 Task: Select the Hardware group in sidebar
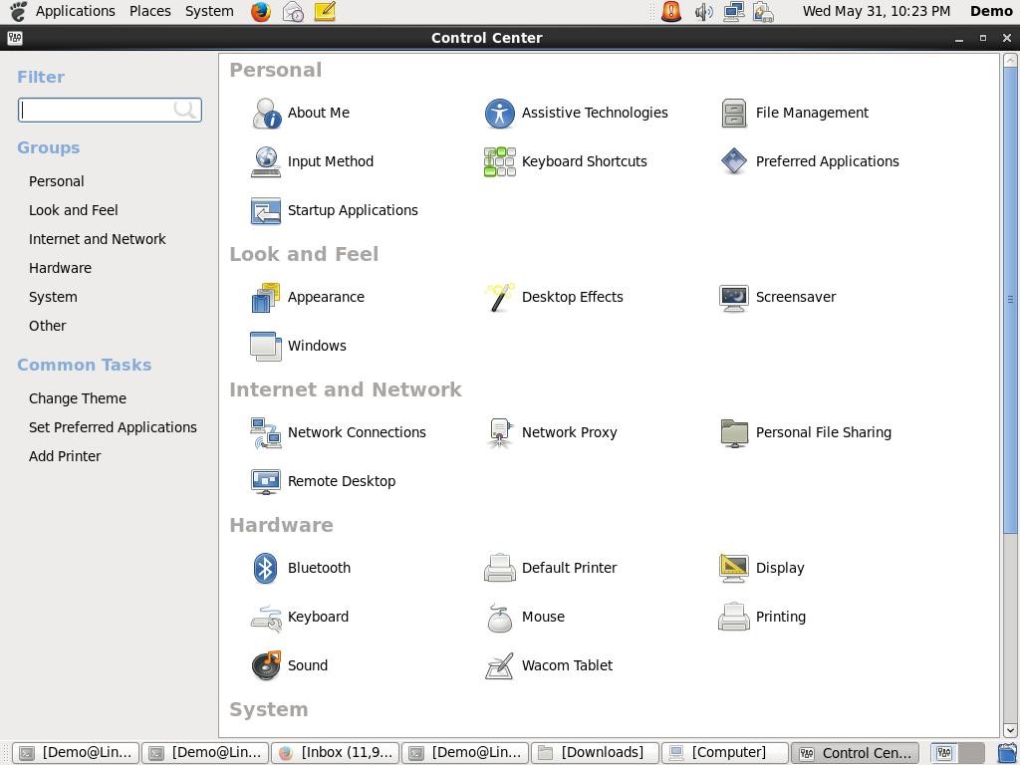tap(60, 268)
